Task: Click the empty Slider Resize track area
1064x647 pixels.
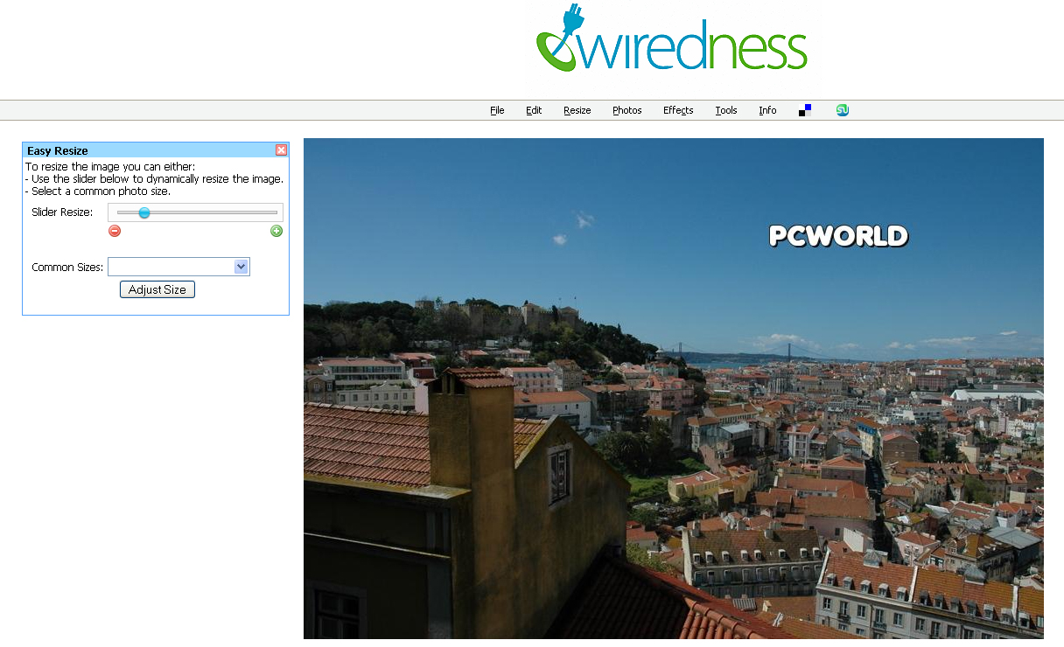Action: point(214,212)
